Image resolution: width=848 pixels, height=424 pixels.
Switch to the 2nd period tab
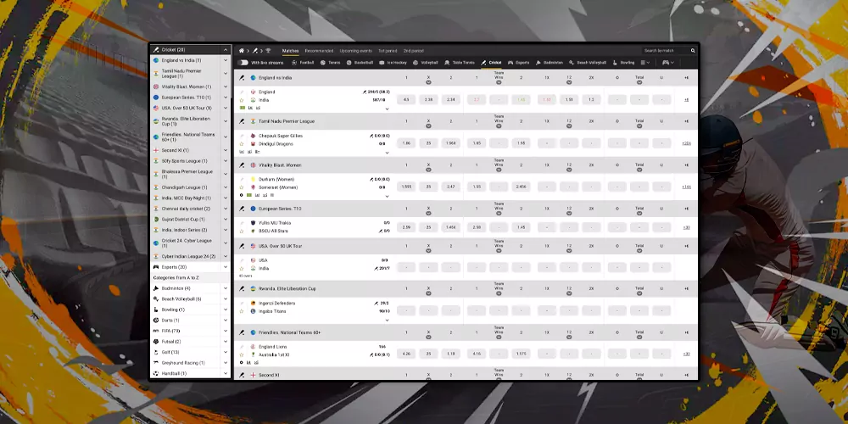click(414, 51)
